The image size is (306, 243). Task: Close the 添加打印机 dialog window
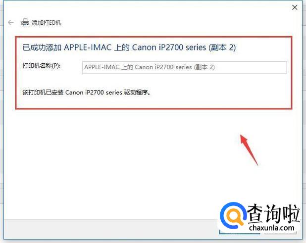(x=295, y=7)
